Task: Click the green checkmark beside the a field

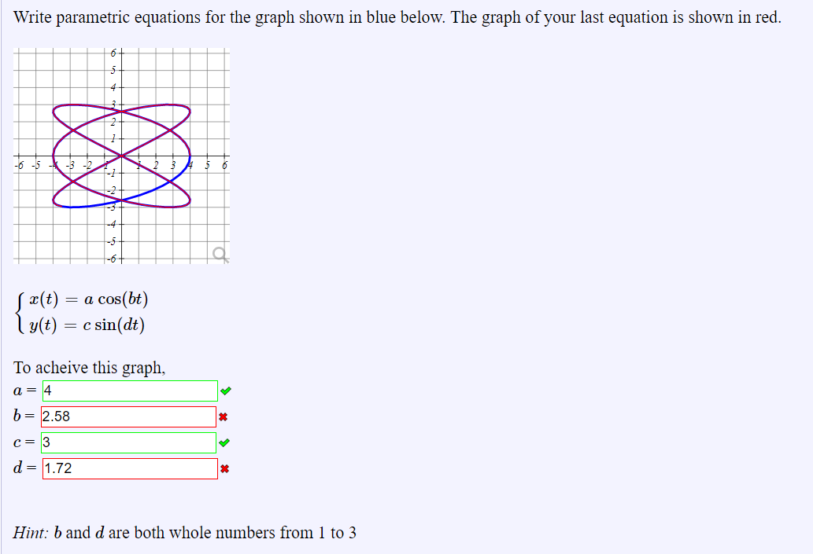Action: [227, 390]
